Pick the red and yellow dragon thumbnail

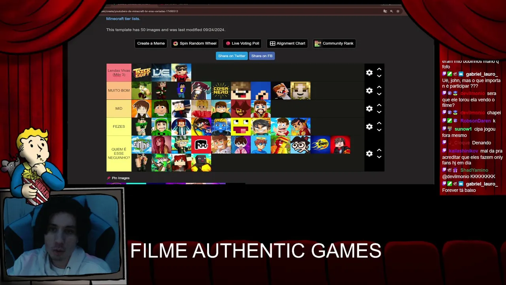pos(281,145)
